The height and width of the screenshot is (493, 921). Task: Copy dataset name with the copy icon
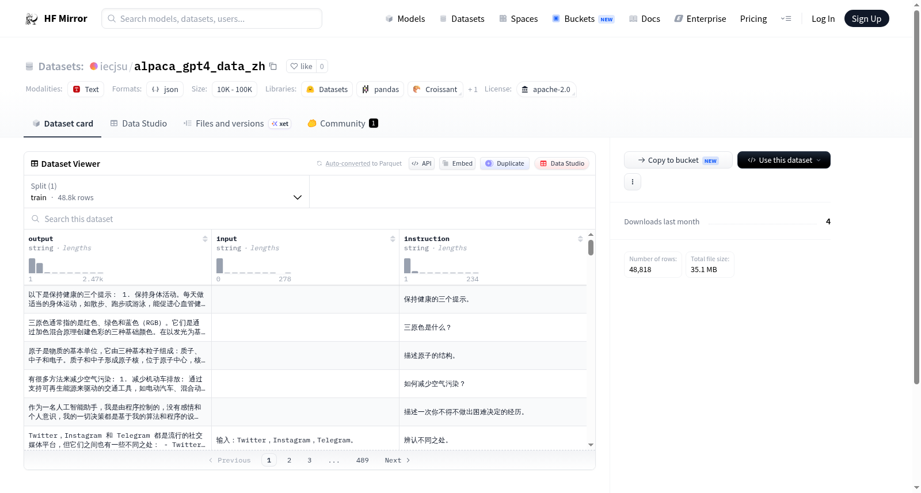(x=273, y=67)
